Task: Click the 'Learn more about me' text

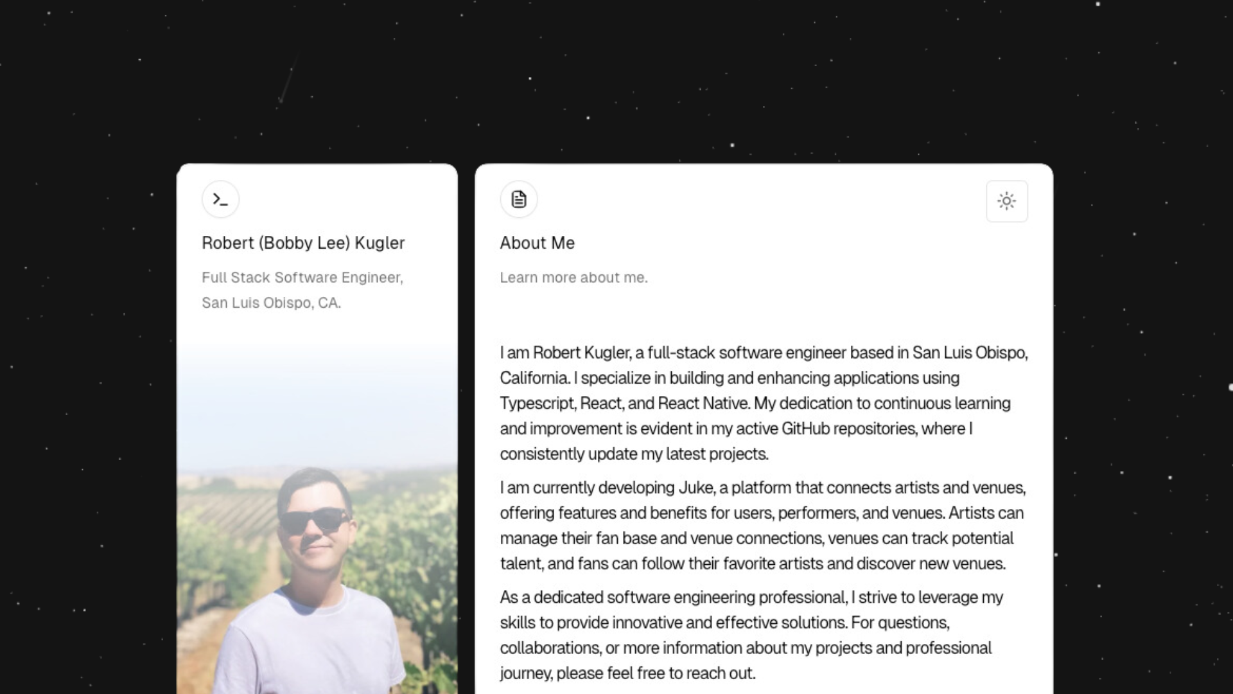Action: [573, 277]
